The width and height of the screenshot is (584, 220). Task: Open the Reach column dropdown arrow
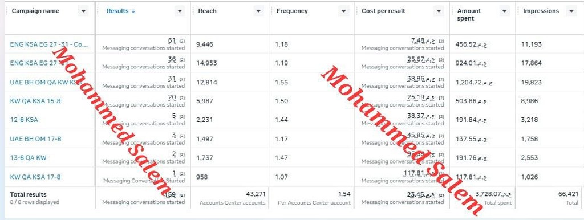point(258,11)
